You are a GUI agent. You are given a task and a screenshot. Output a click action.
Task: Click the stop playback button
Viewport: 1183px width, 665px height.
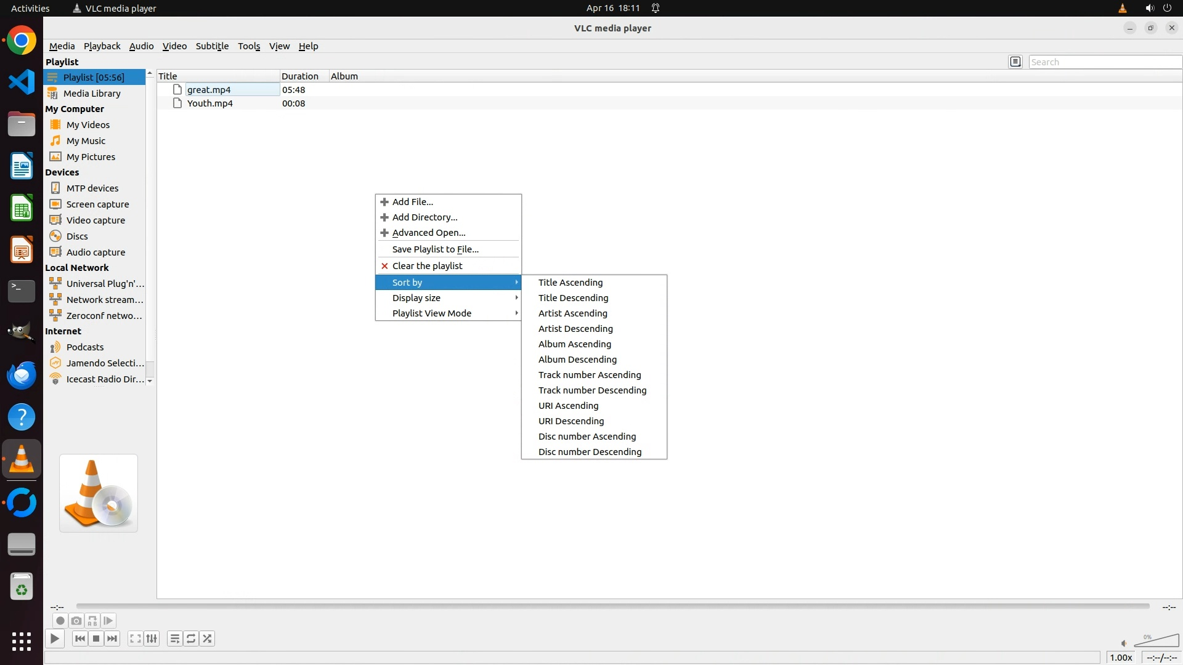[x=96, y=639]
